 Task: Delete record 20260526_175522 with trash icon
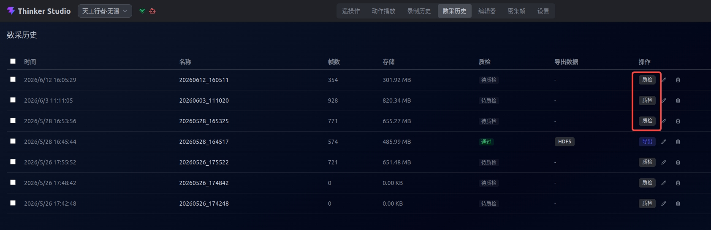tap(678, 162)
